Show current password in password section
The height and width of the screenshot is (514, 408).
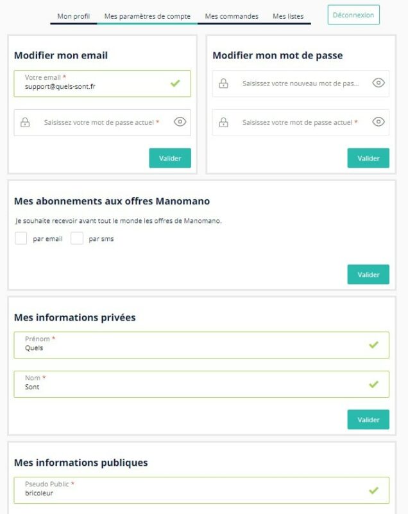coord(378,121)
